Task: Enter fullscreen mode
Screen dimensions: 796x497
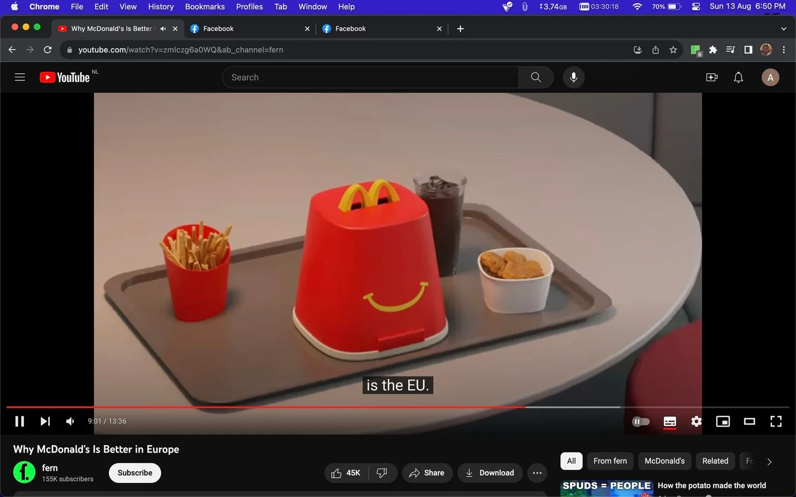Action: tap(776, 421)
